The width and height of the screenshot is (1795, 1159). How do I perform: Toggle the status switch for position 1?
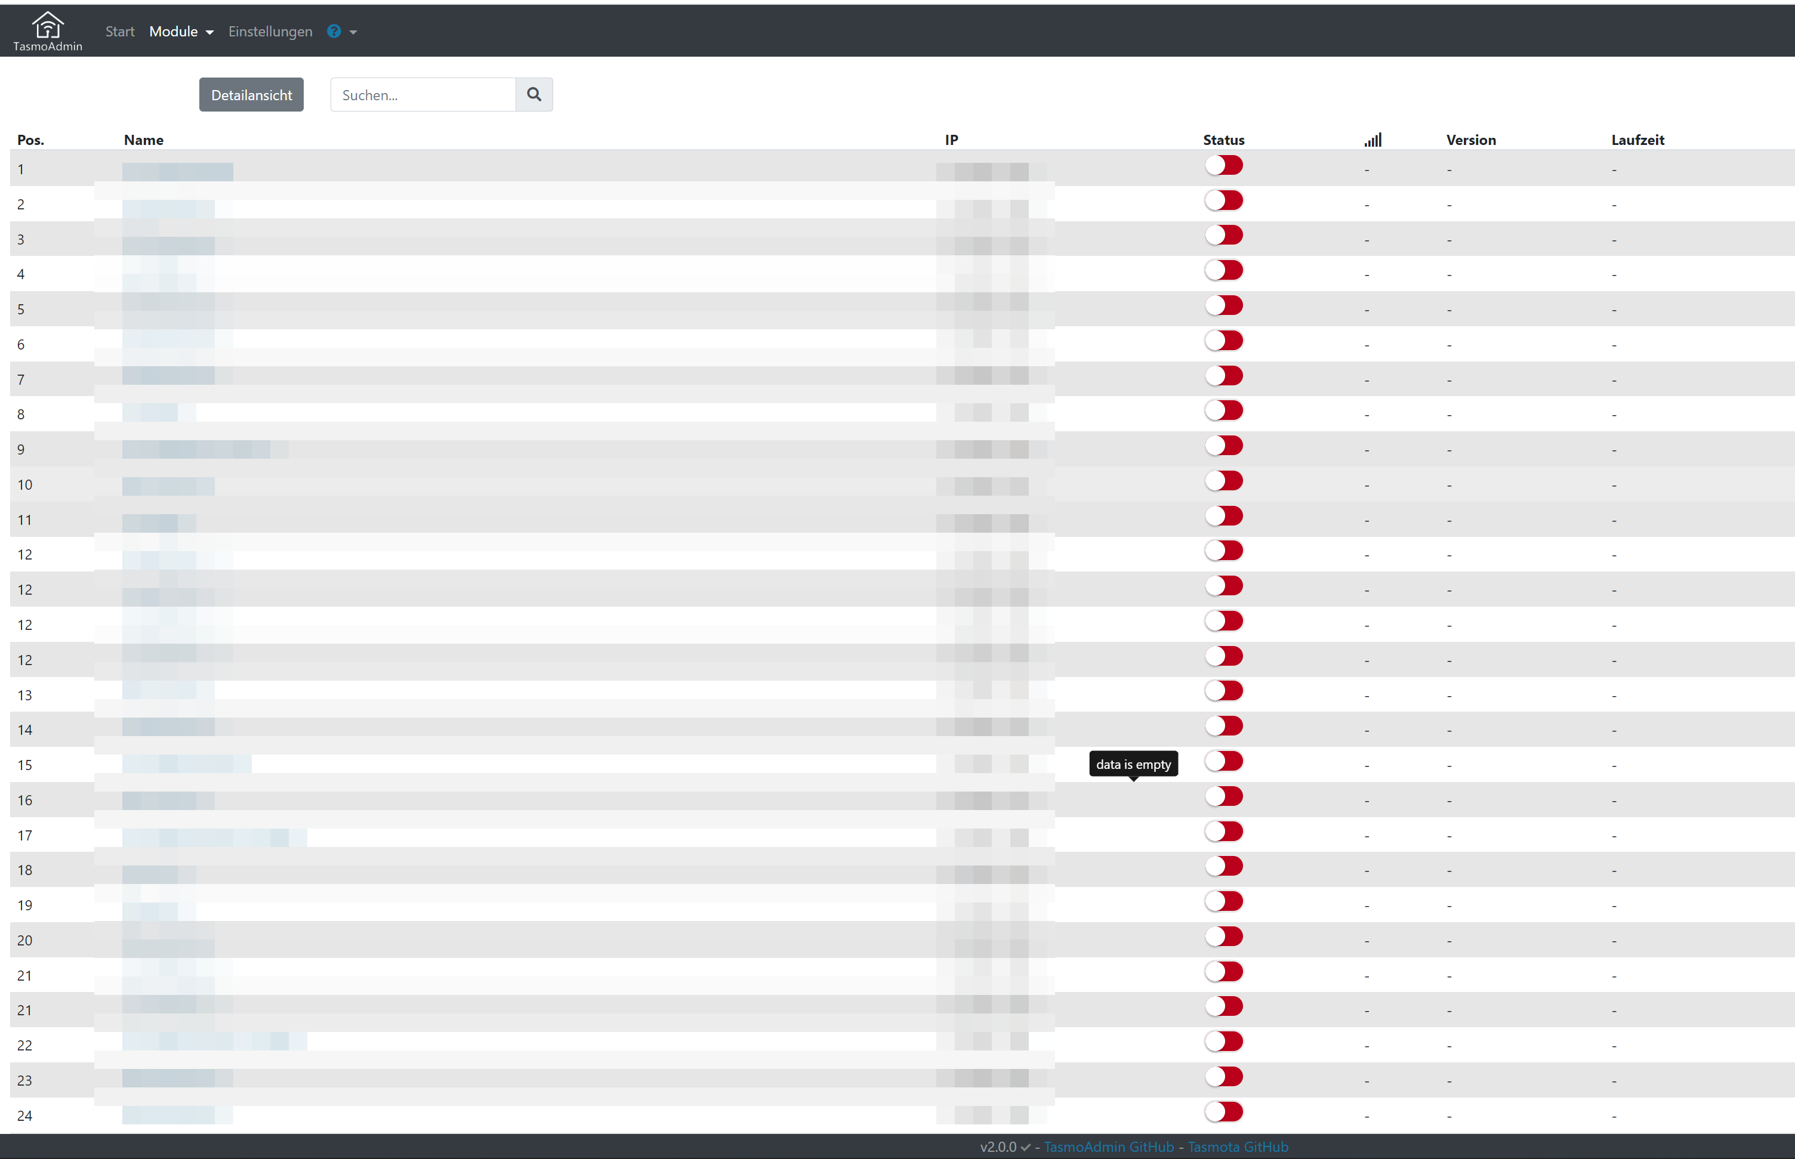pos(1223,165)
